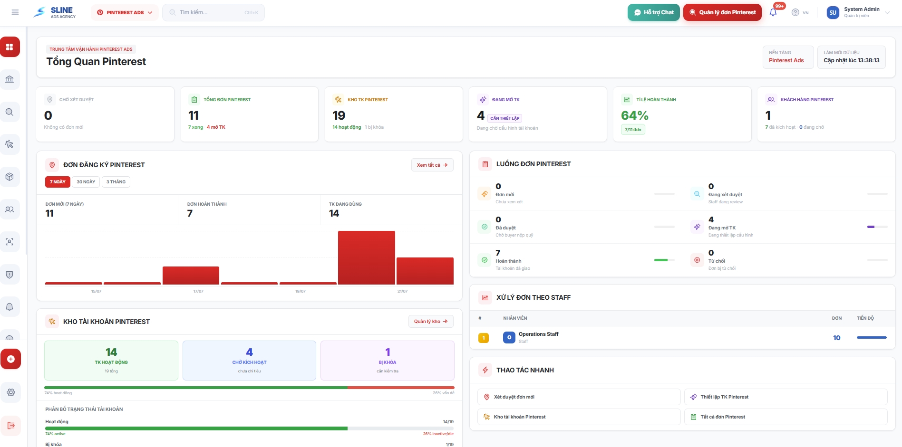Open the settings gear sidebar icon
Viewport: 902px width, 447px height.
coord(10,392)
